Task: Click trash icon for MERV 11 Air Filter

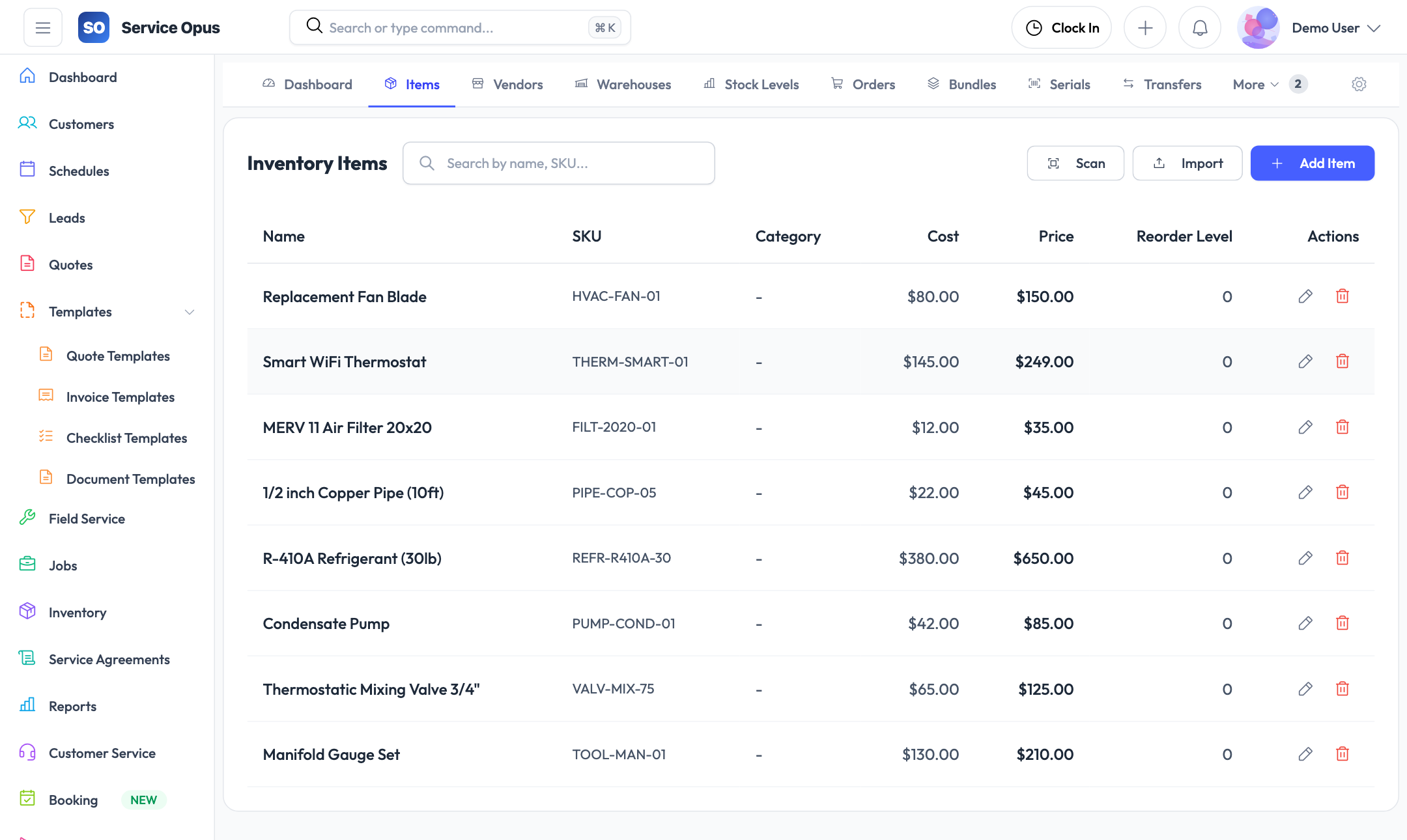Action: (1342, 427)
